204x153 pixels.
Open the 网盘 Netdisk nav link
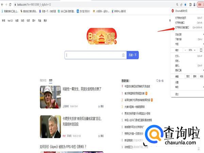[39, 20]
